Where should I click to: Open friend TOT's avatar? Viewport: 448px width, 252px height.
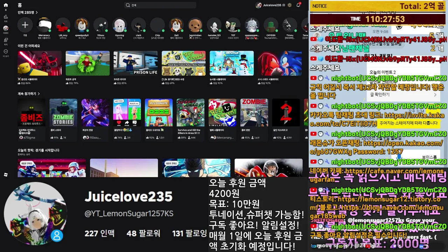233,25
